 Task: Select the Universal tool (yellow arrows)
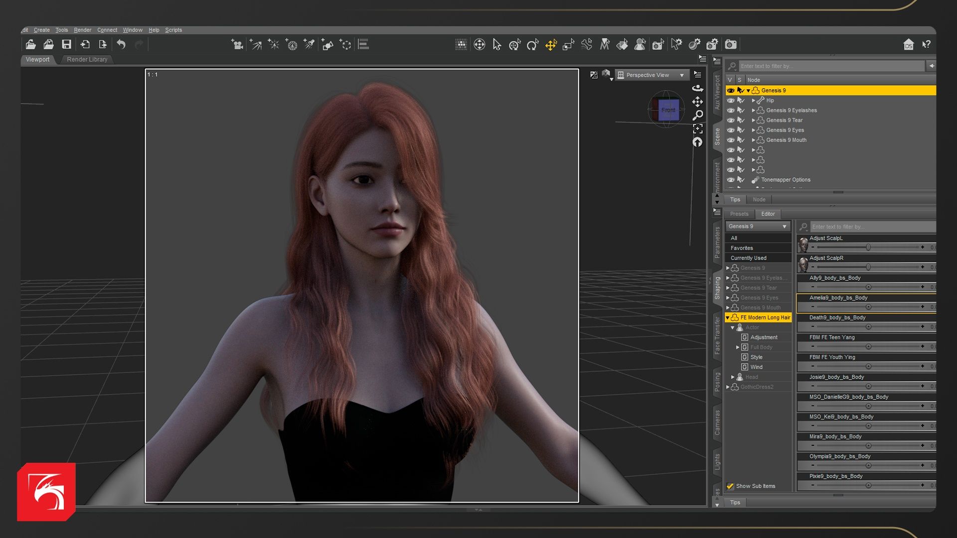pos(551,45)
